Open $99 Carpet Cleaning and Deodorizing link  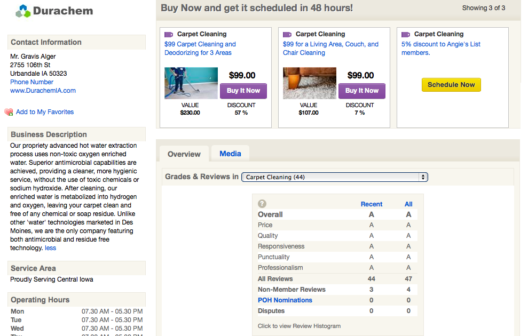[x=200, y=49]
